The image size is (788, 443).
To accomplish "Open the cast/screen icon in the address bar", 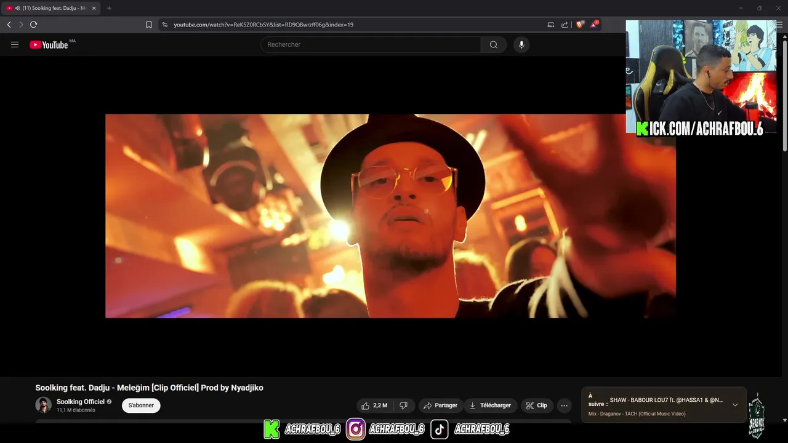I will click(x=551, y=25).
